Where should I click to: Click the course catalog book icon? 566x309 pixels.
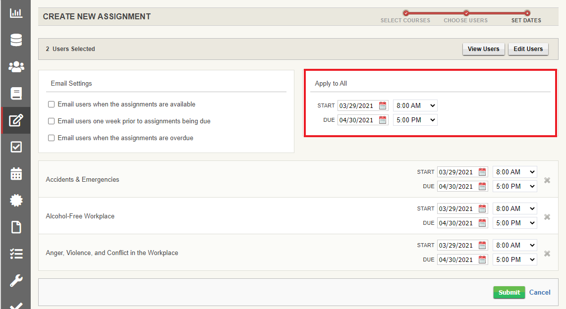click(15, 93)
